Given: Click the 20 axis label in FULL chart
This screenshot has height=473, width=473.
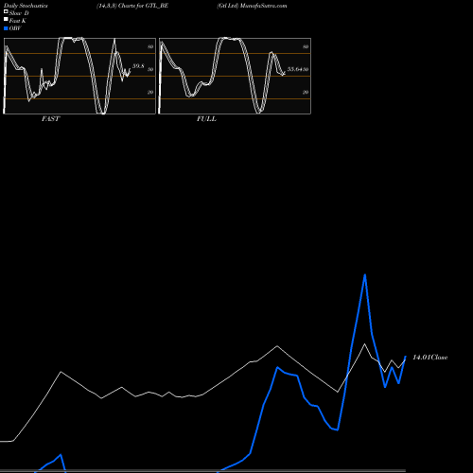Looking at the screenshot, I should coord(306,92).
